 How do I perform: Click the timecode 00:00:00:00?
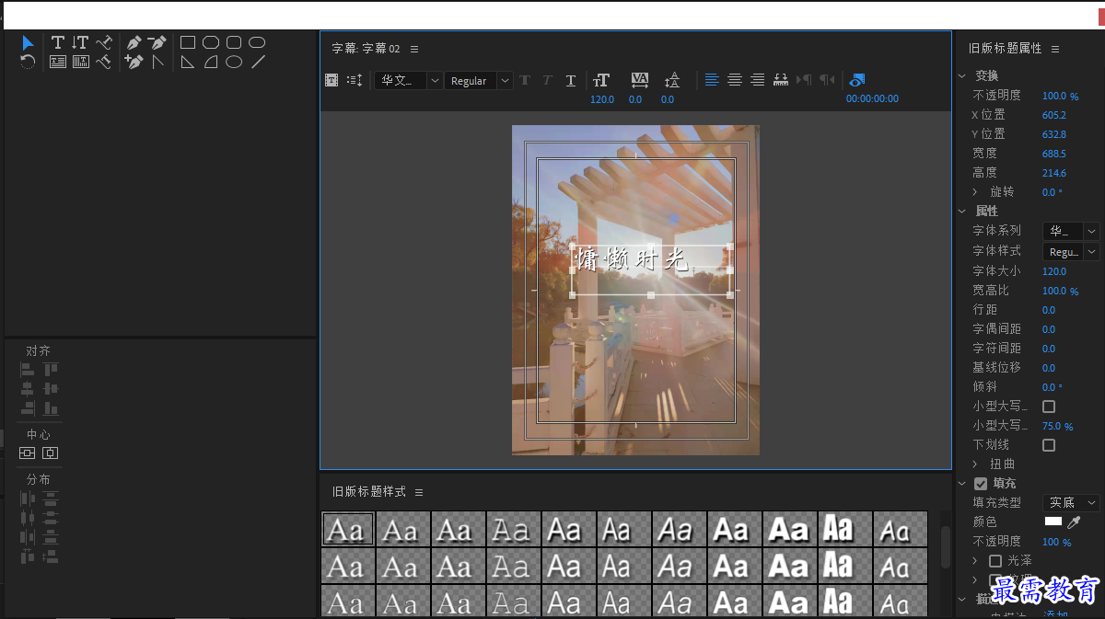coord(873,99)
